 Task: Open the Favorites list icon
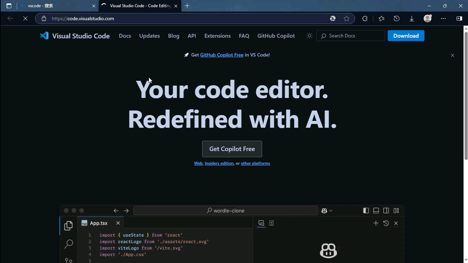pyautogui.click(x=382, y=18)
